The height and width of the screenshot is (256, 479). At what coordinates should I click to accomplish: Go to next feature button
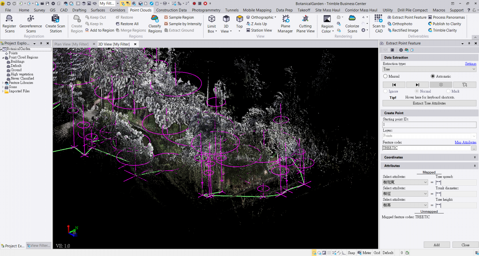click(x=417, y=85)
